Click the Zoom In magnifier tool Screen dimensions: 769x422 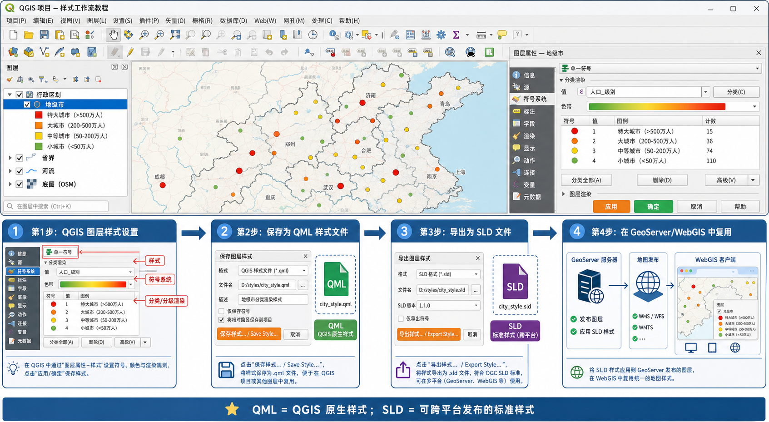click(x=144, y=35)
